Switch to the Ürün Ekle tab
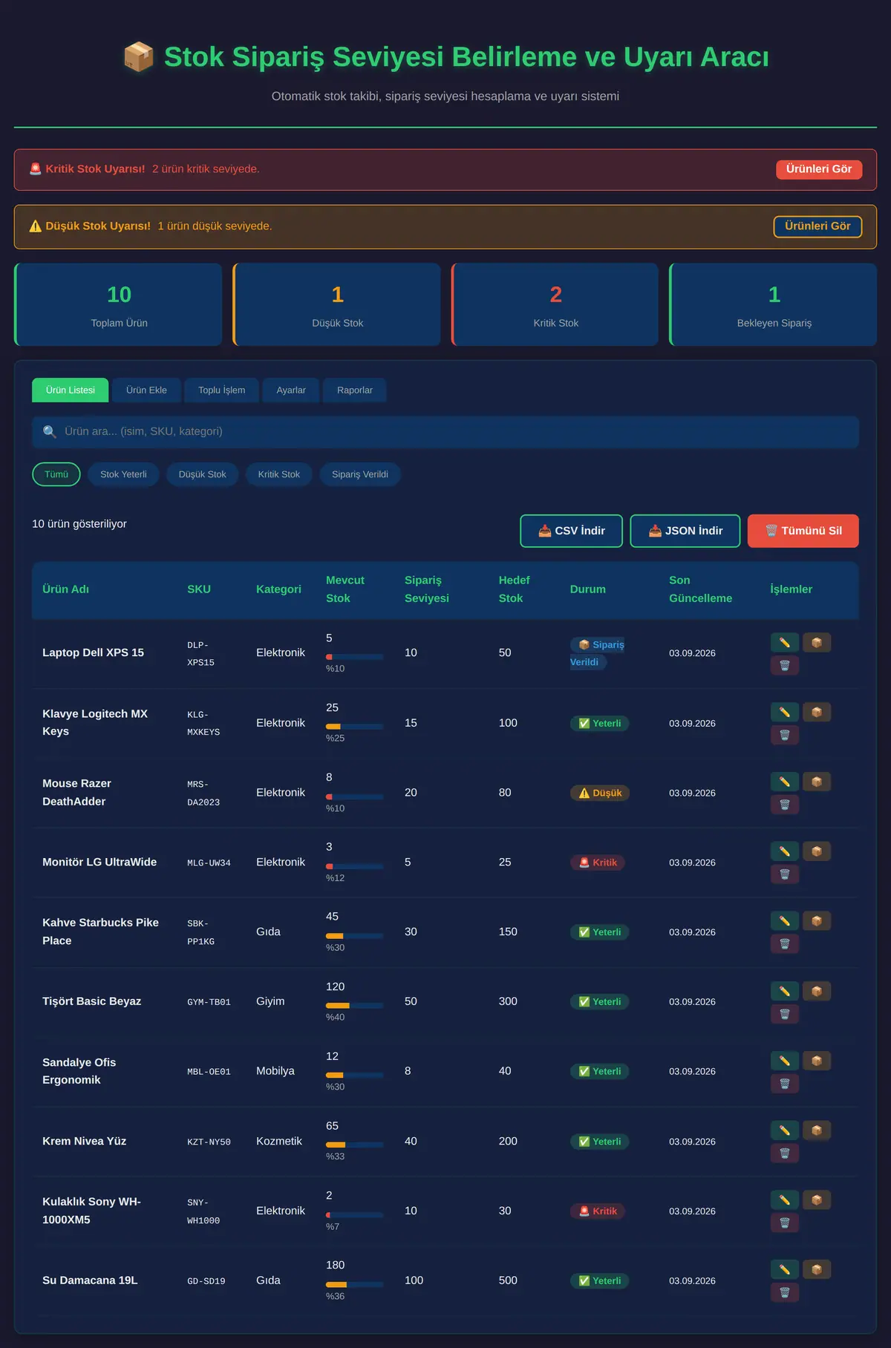The width and height of the screenshot is (891, 1348). tap(146, 390)
